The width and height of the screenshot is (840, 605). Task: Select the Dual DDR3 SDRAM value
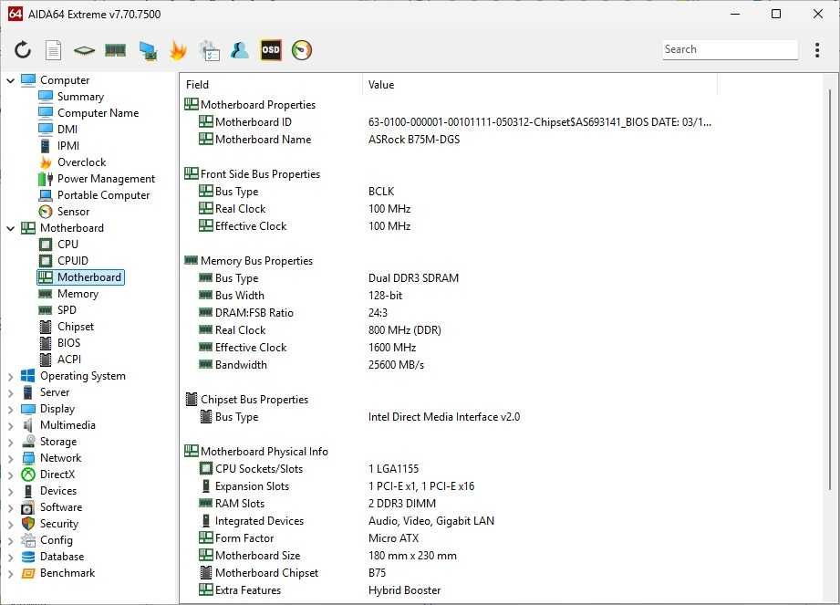[x=413, y=278]
